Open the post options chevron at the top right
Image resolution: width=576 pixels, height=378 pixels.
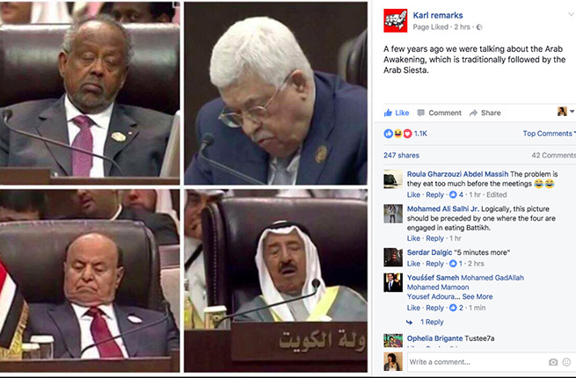click(x=571, y=15)
